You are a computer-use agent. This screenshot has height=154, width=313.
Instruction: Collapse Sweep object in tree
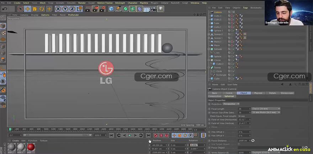coord(209,68)
